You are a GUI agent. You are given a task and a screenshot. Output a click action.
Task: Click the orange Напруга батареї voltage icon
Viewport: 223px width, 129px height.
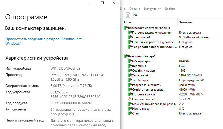129,99
